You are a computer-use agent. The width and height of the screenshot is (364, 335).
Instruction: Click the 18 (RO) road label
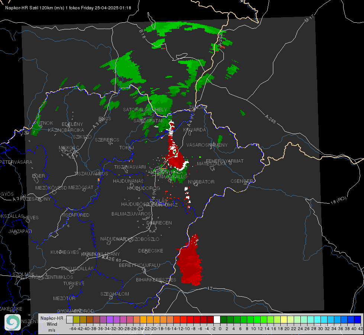pyautogui.click(x=338, y=200)
